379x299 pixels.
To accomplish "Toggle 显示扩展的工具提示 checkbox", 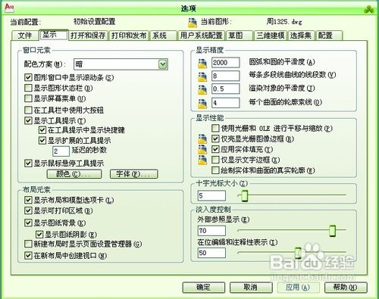I will point(42,141).
